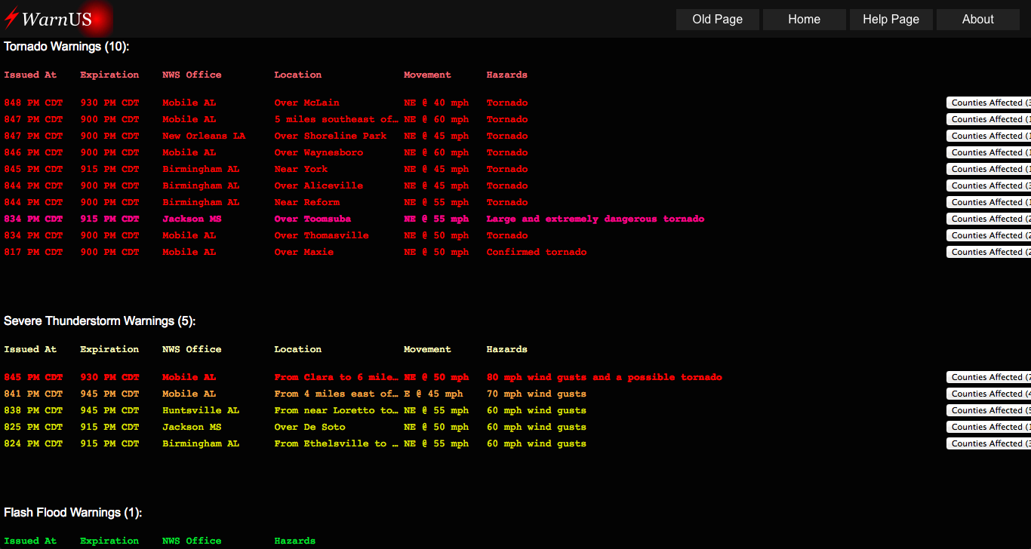This screenshot has width=1031, height=549.
Task: Click the Severe Thunderstorm Warnings (5) heading
Action: click(100, 321)
